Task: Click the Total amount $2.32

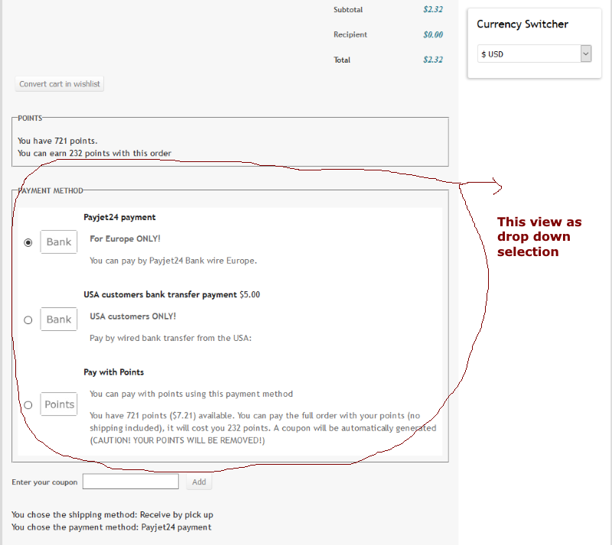Action: click(x=433, y=60)
